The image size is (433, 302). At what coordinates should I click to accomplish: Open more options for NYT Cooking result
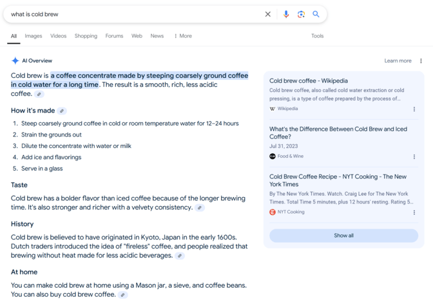(x=414, y=212)
